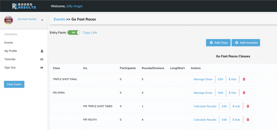Click the Actions column header
277x130 pixels.
coord(196,68)
